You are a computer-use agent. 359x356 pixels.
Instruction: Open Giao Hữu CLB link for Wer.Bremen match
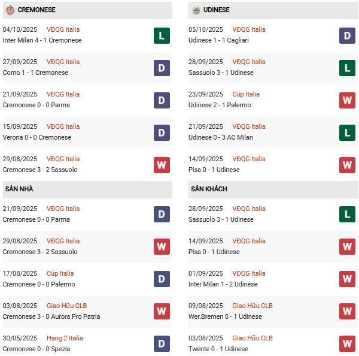click(252, 306)
